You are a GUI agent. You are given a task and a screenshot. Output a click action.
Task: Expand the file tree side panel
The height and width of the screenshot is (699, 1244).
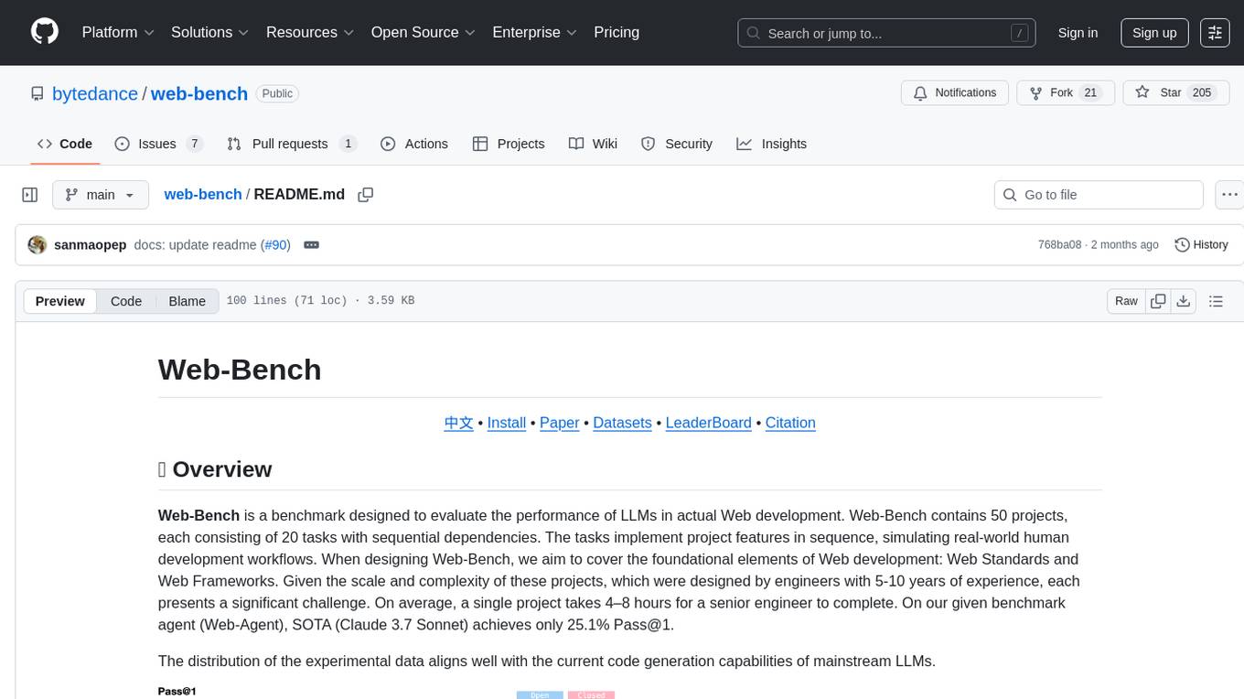pyautogui.click(x=30, y=195)
